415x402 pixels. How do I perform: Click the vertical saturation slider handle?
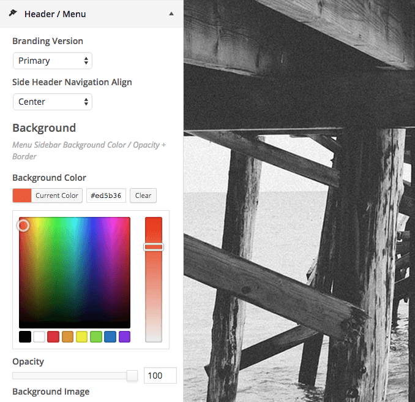coord(154,247)
